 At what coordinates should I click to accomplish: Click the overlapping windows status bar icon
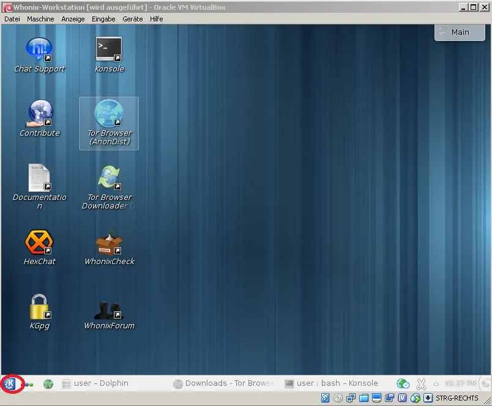tap(389, 398)
